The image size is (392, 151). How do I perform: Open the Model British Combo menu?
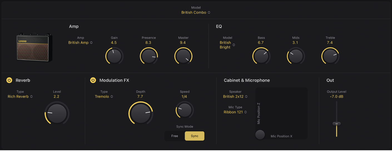(196, 12)
